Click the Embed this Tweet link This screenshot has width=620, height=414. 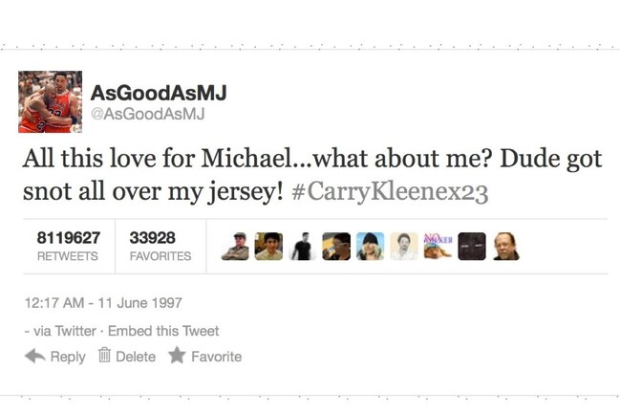tap(163, 331)
